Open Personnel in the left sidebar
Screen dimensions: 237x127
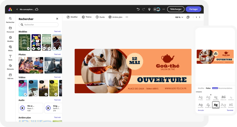point(10,29)
